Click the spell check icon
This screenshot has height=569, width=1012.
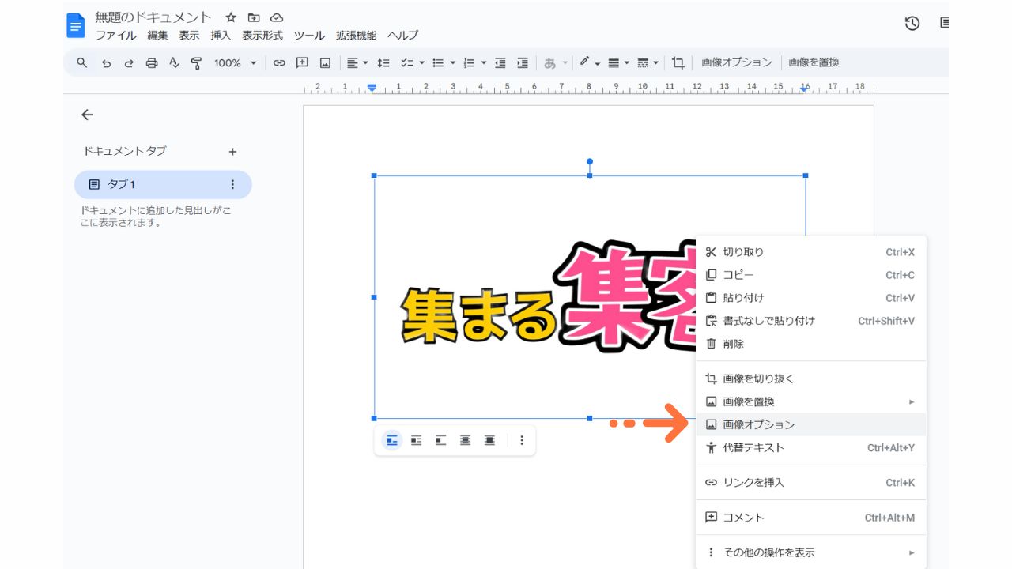(175, 63)
